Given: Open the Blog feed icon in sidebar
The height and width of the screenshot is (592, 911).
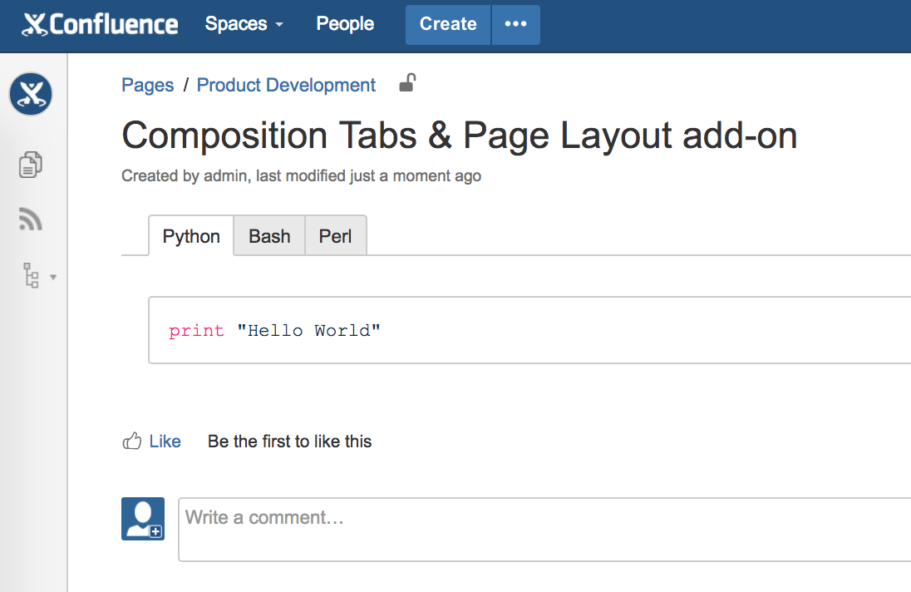Looking at the screenshot, I should coord(30,219).
